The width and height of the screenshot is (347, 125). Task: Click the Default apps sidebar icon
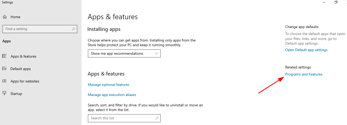pos(4,68)
